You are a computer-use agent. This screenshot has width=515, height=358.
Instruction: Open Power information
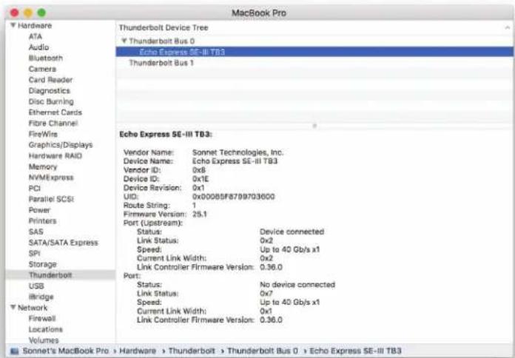[39, 210]
